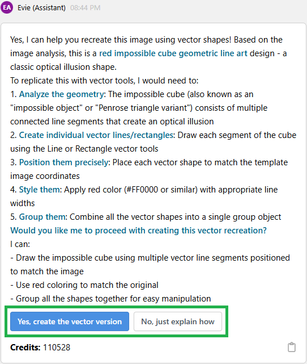
Task: Choose No, just explain how
Action: (x=178, y=321)
